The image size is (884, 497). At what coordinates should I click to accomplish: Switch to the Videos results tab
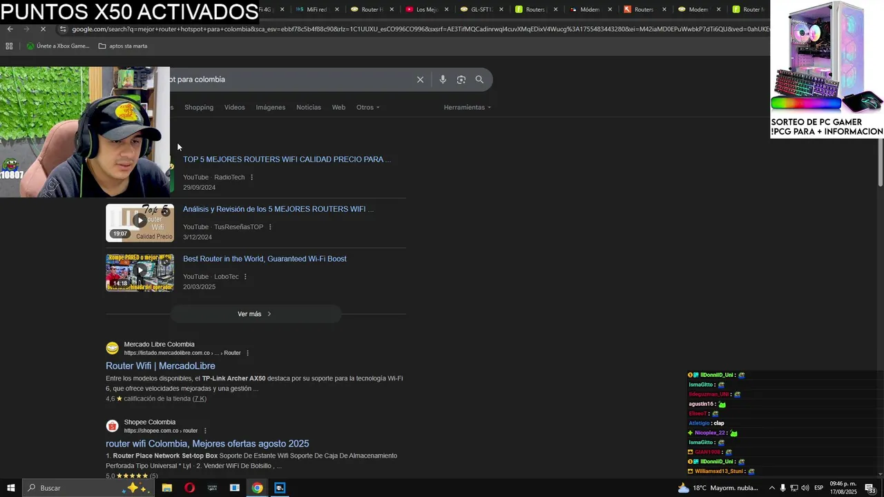pyautogui.click(x=234, y=107)
